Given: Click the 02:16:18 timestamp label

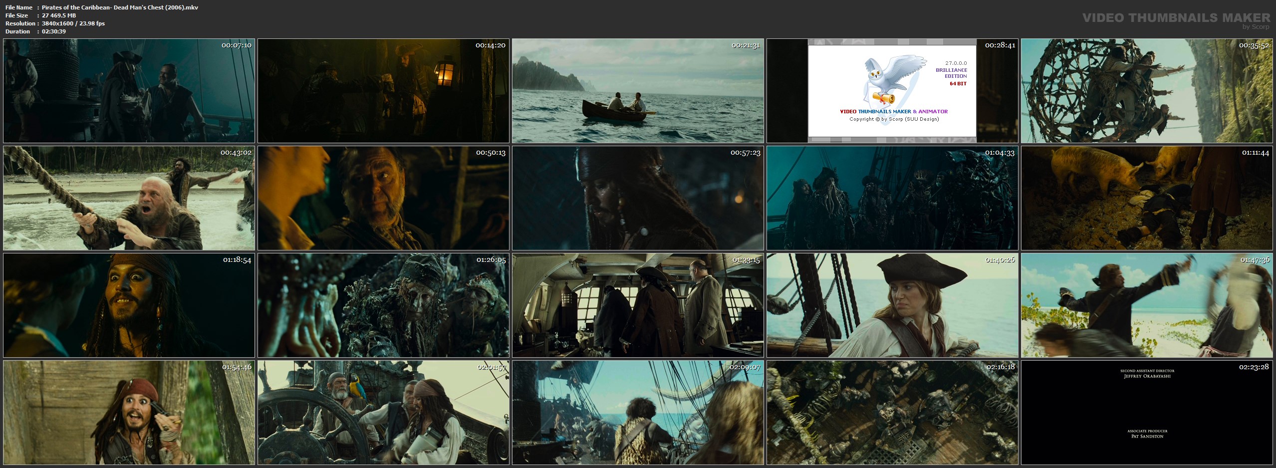Looking at the screenshot, I should (x=1000, y=367).
